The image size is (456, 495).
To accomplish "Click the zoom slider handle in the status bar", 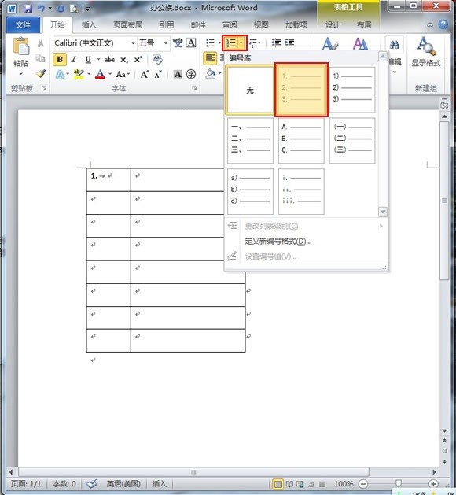I will pyautogui.click(x=399, y=483).
